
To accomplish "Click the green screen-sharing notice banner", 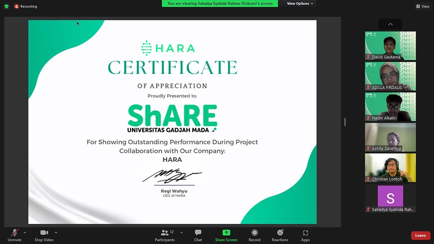I will pos(220,3).
